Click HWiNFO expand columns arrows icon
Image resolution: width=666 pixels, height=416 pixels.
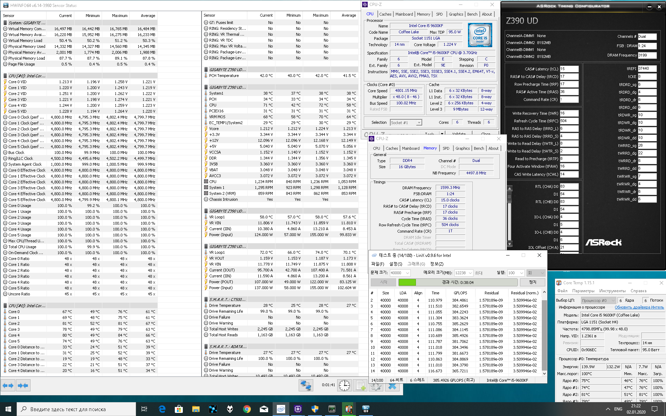click(x=8, y=385)
